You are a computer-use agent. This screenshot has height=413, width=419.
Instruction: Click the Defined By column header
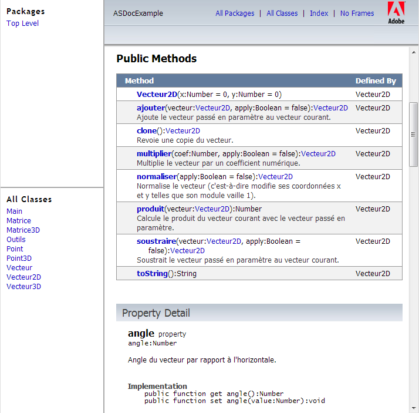click(376, 81)
